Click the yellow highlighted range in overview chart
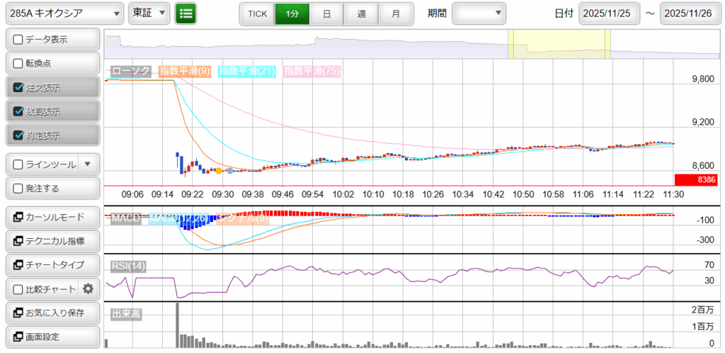The height and width of the screenshot is (353, 725). 559,45
